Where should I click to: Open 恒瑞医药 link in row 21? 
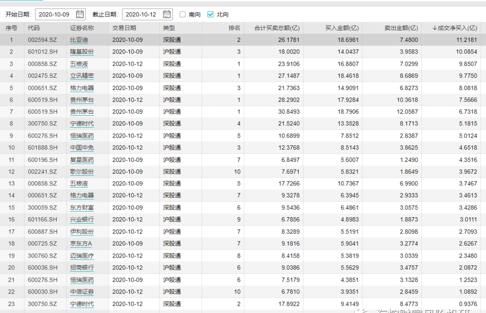coord(82,280)
